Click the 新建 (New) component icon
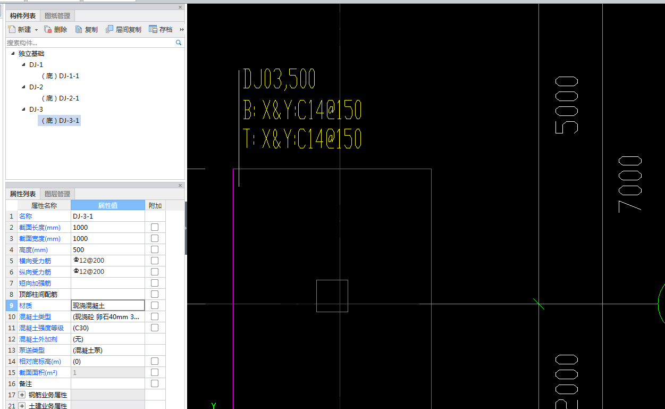This screenshot has width=665, height=409. pos(12,30)
